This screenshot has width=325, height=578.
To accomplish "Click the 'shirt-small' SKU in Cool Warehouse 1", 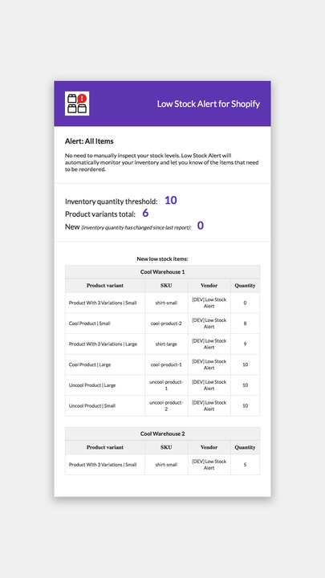I will pos(166,303).
